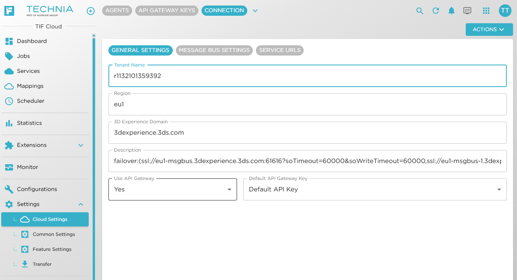Open notifications bell icon
The image size is (517, 280).
[x=452, y=11]
